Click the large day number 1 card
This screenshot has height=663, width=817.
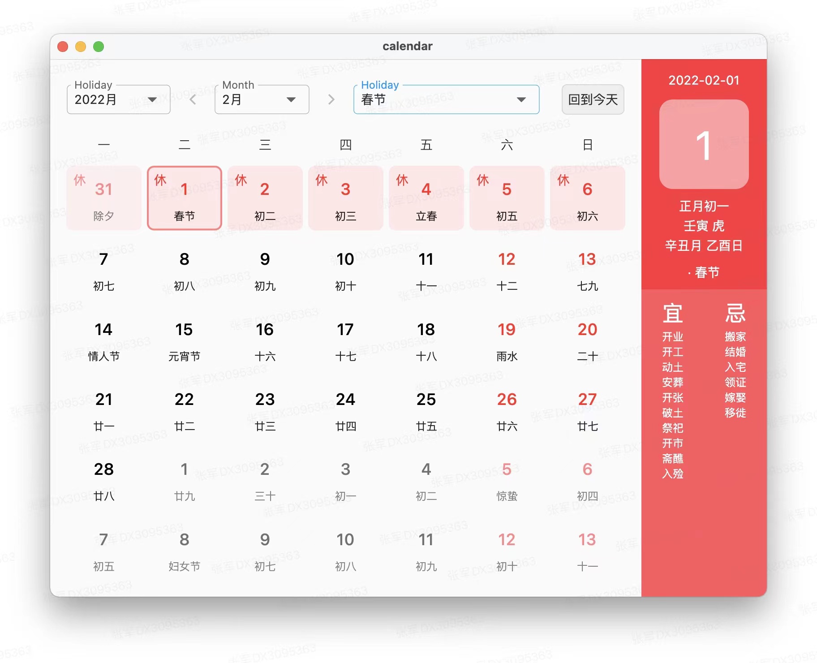(704, 144)
